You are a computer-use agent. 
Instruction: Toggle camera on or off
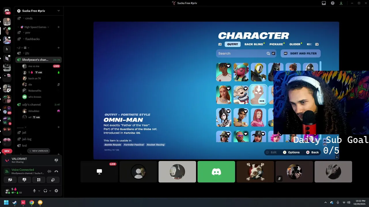pyautogui.click(x=10, y=180)
